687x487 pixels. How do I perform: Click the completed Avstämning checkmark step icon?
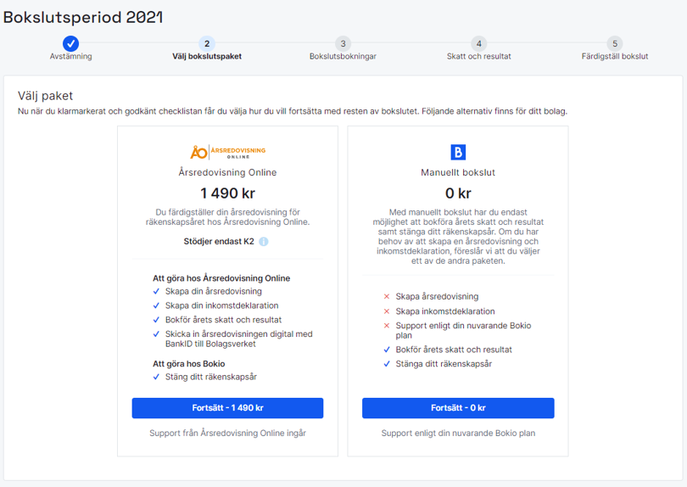click(x=70, y=43)
